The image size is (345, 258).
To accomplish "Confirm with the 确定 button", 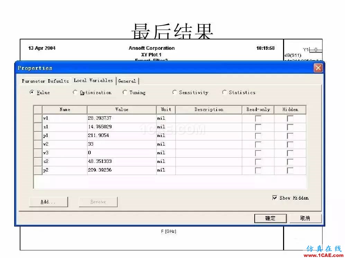I will click(270, 218).
